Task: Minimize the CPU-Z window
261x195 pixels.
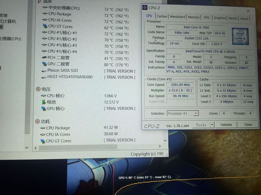Action: 220,10
